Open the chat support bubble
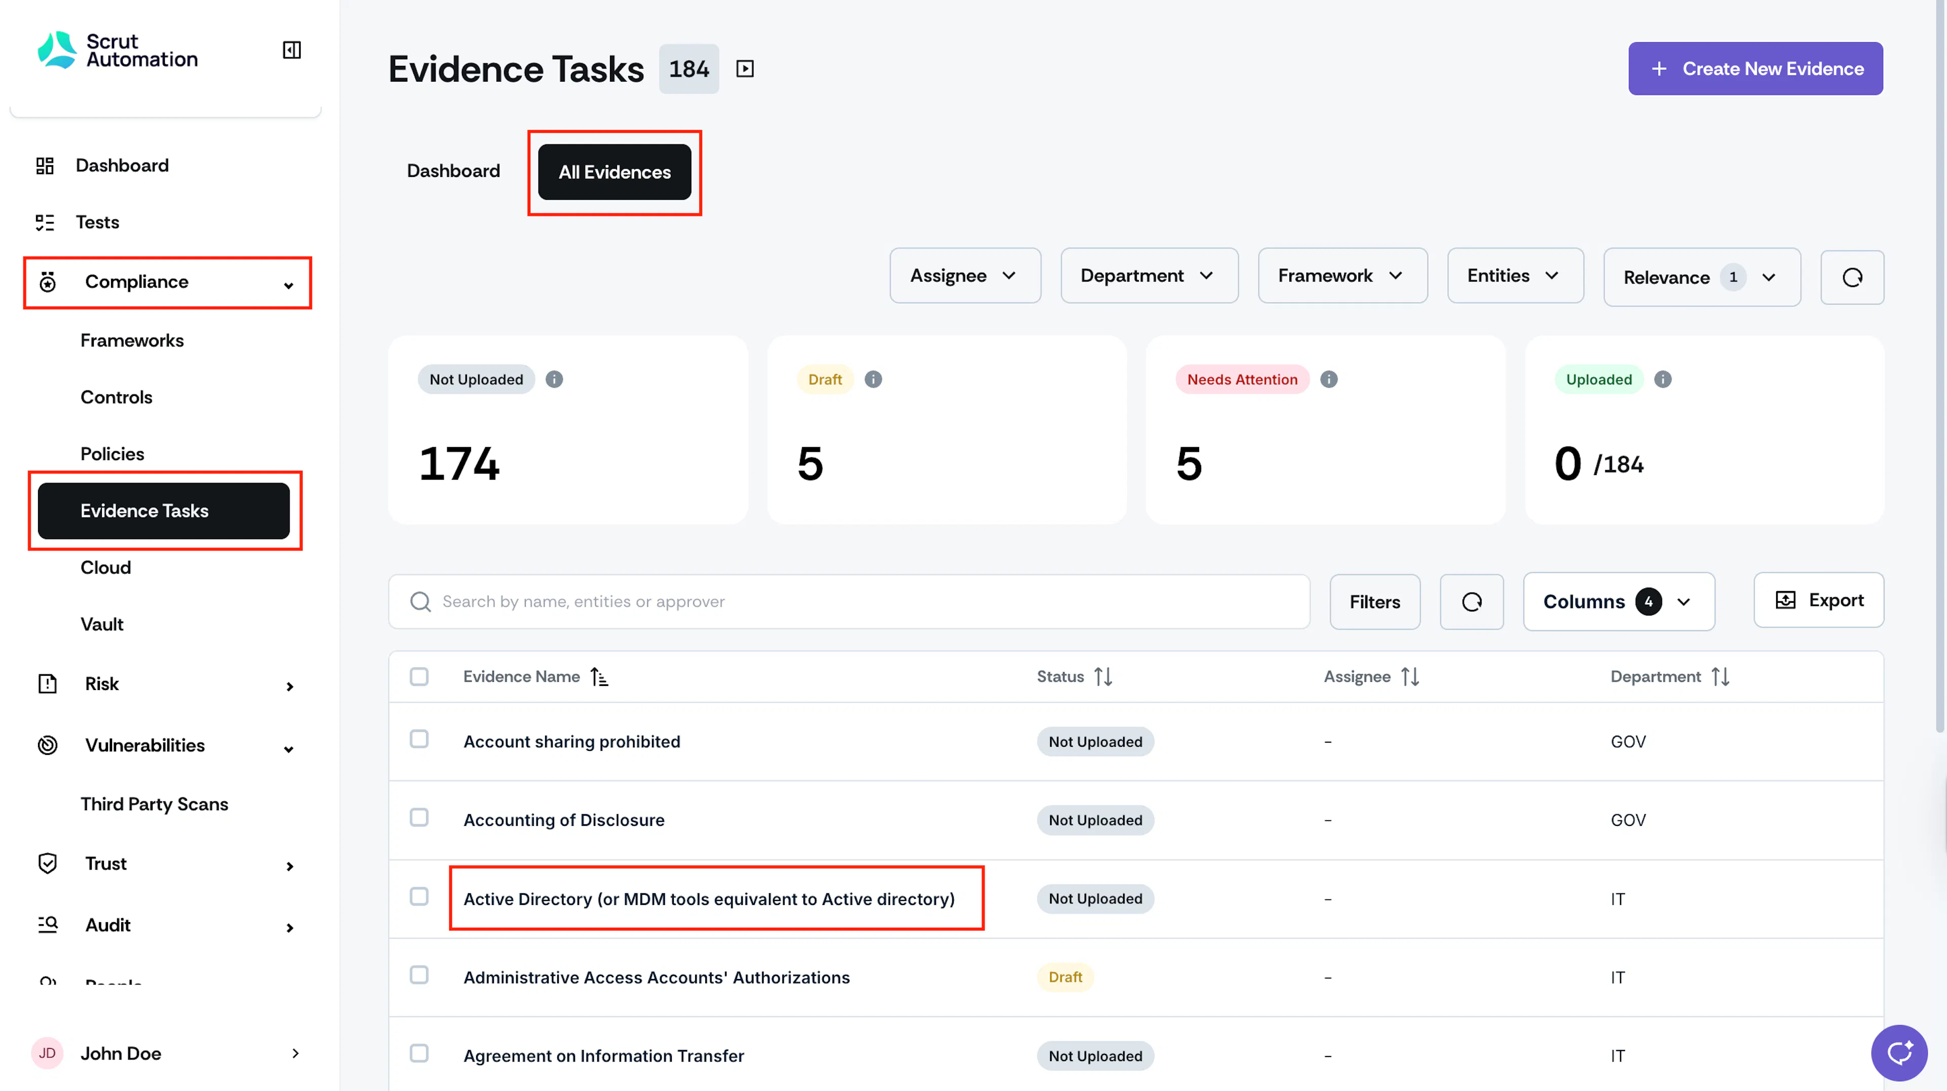This screenshot has width=1947, height=1091. coord(1899,1052)
